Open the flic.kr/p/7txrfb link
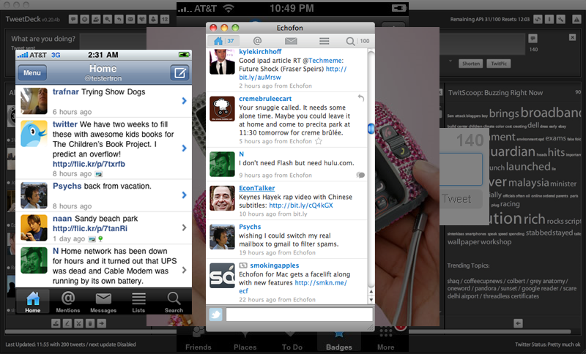 coord(89,164)
